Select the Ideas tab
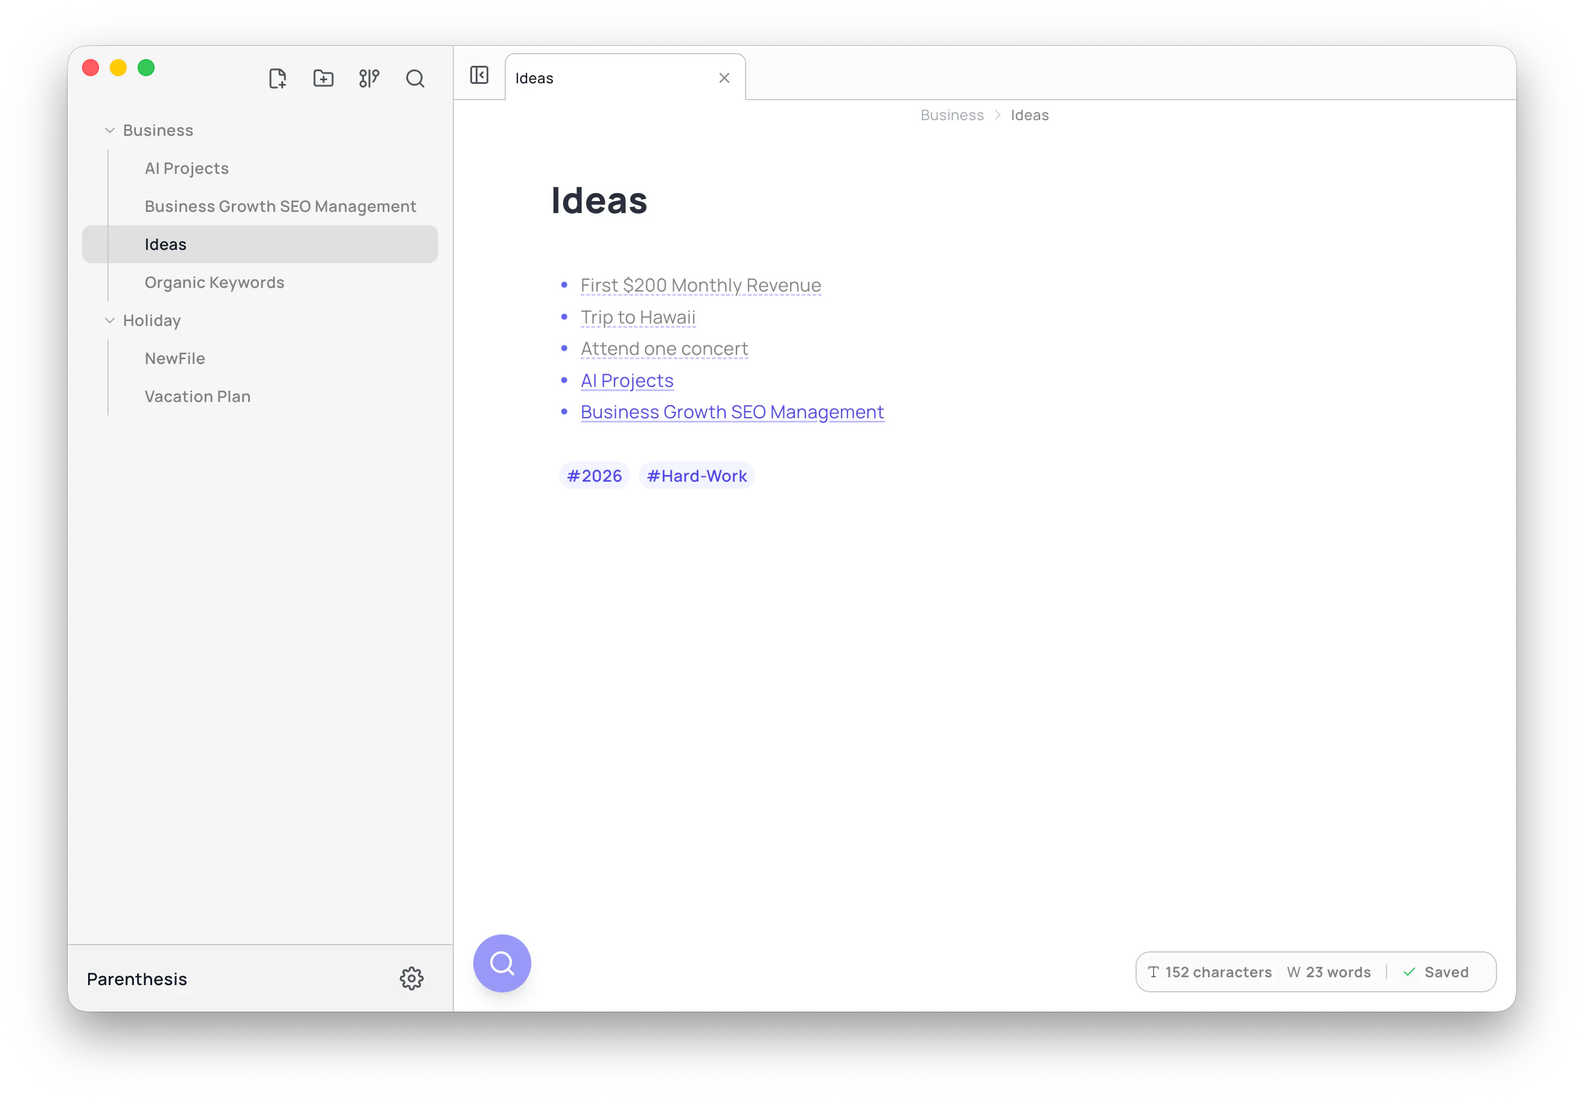 [624, 77]
